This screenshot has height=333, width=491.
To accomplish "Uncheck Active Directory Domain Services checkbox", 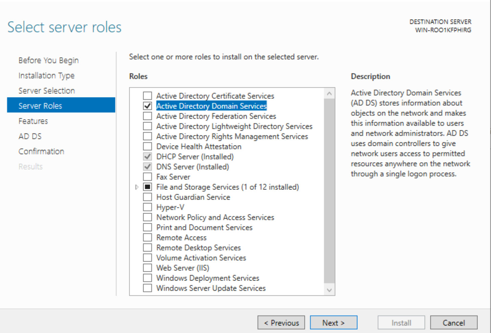I will [x=148, y=106].
